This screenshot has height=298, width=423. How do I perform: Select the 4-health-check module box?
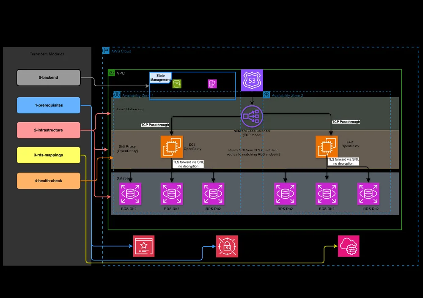click(x=49, y=180)
